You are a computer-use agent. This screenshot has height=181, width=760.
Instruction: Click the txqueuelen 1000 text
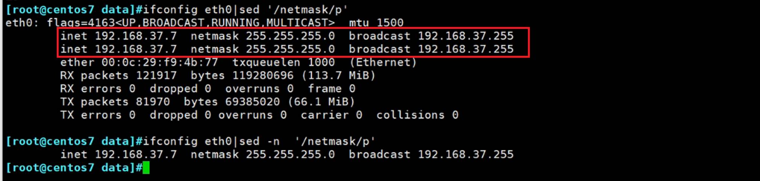[x=283, y=62]
